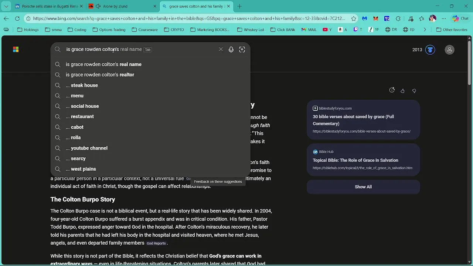Close the Alone by 2und tab
This screenshot has width=473, height=266.
click(x=155, y=6)
